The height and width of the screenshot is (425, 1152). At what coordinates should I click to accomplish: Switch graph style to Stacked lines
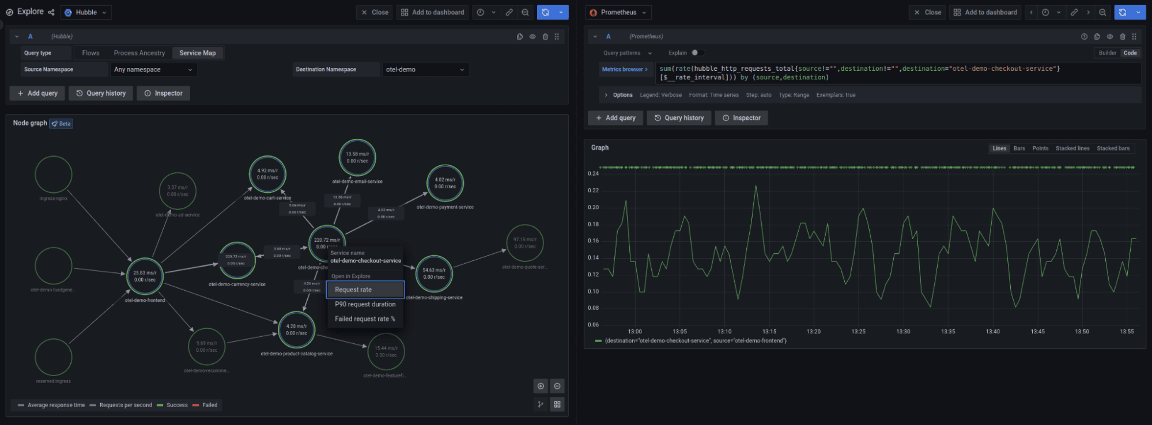[1072, 149]
